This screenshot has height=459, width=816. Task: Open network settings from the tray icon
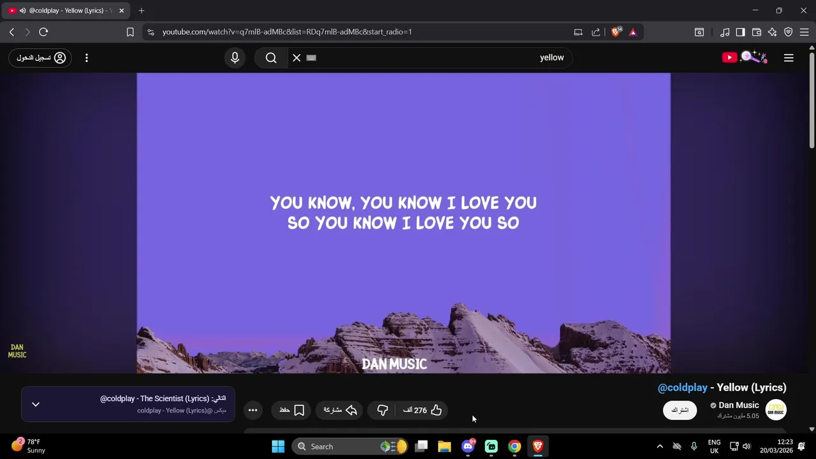coord(734,446)
